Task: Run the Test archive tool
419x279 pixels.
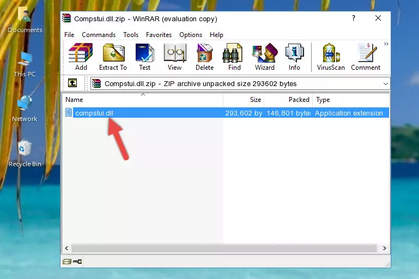Action: point(144,57)
